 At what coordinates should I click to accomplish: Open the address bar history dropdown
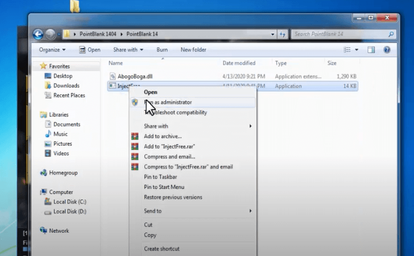[273, 34]
